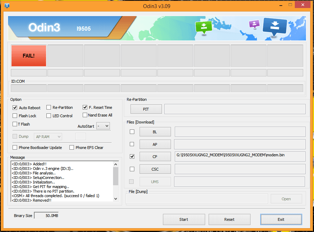Click the BL file path field
314x232 pixels.
240,132
